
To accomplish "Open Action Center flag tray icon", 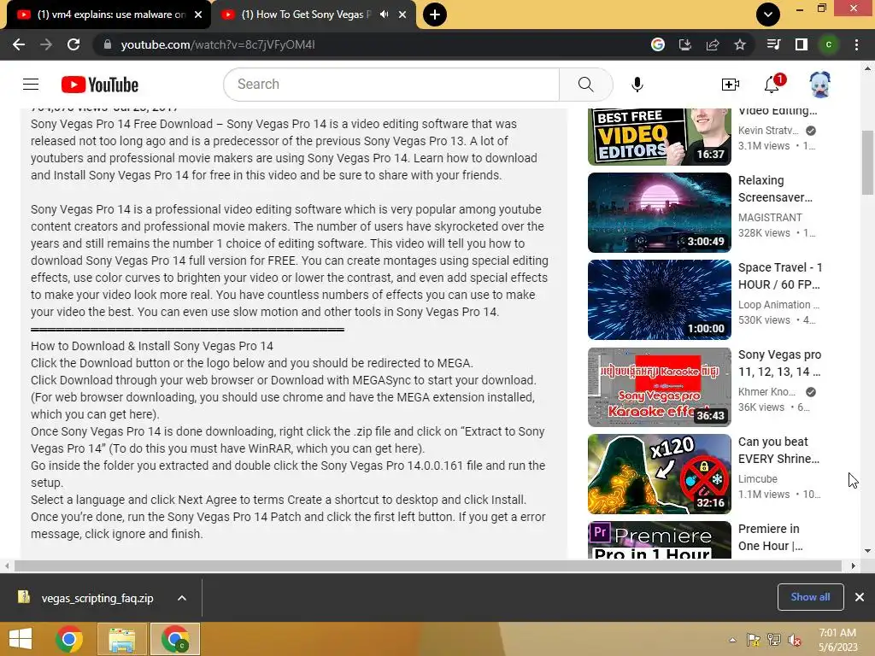I will [753, 640].
